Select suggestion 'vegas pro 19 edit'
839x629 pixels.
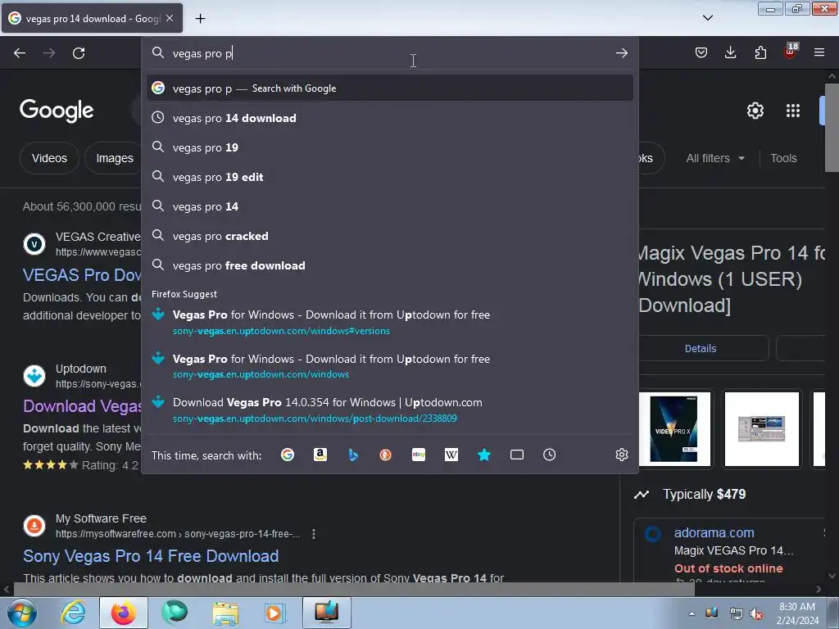tap(390, 177)
